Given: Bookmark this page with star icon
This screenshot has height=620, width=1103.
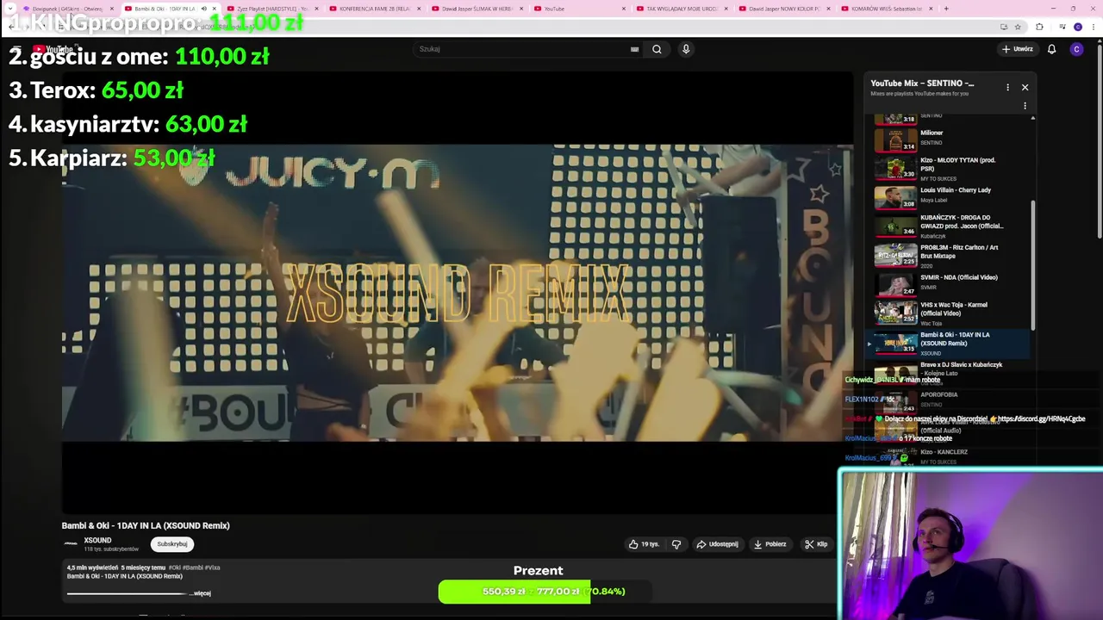Looking at the screenshot, I should pyautogui.click(x=1018, y=27).
